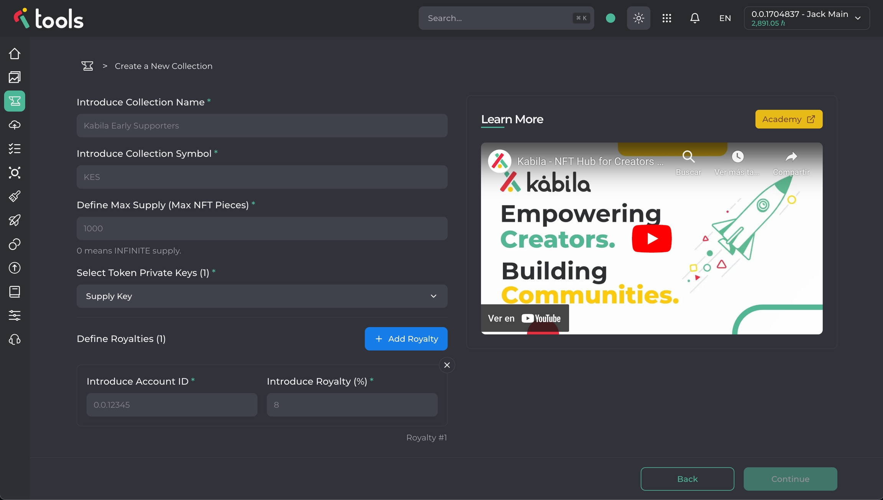Image resolution: width=883 pixels, height=500 pixels.
Task: Click the anvil breadcrumb root icon
Action: [87, 66]
